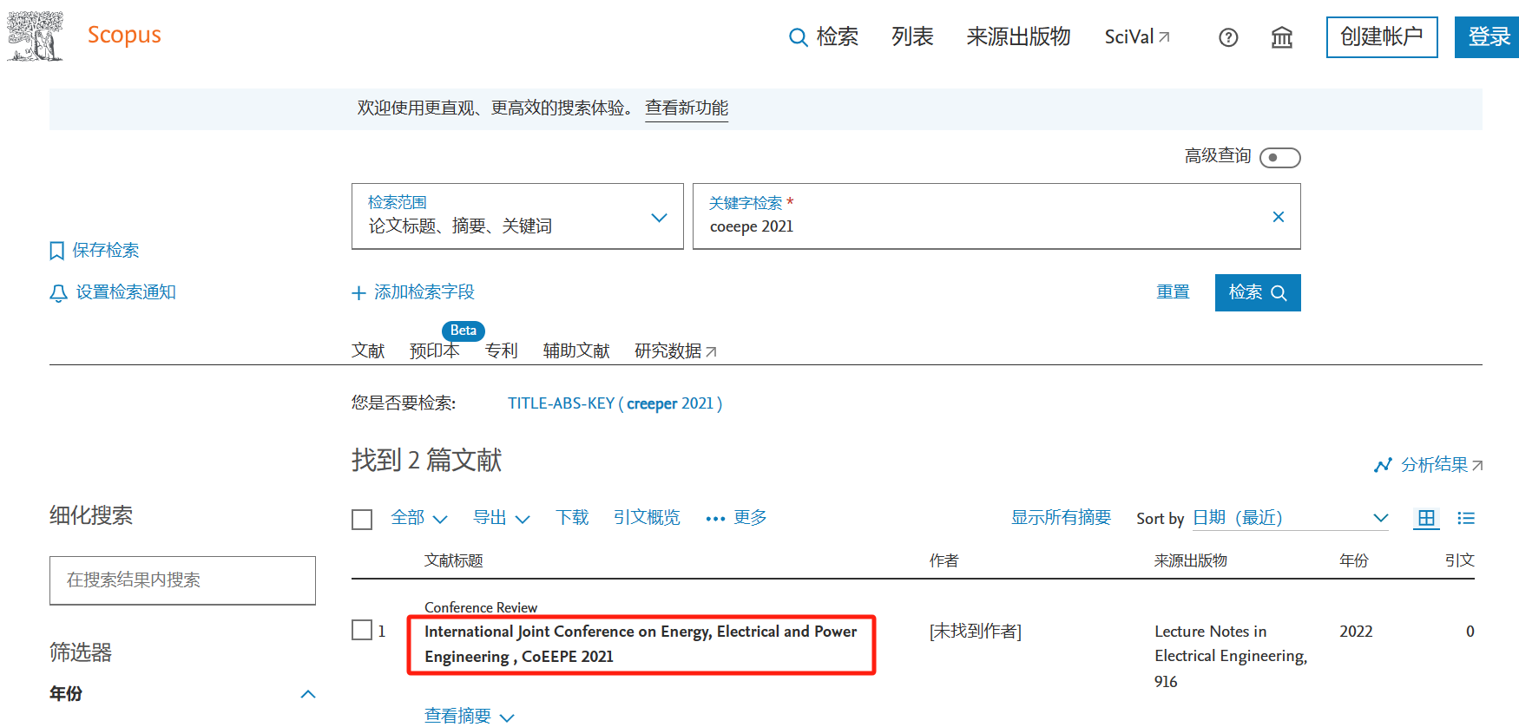Viewport: 1519px width, 727px height.
Task: Switch to grid table view icon
Action: 1425,518
